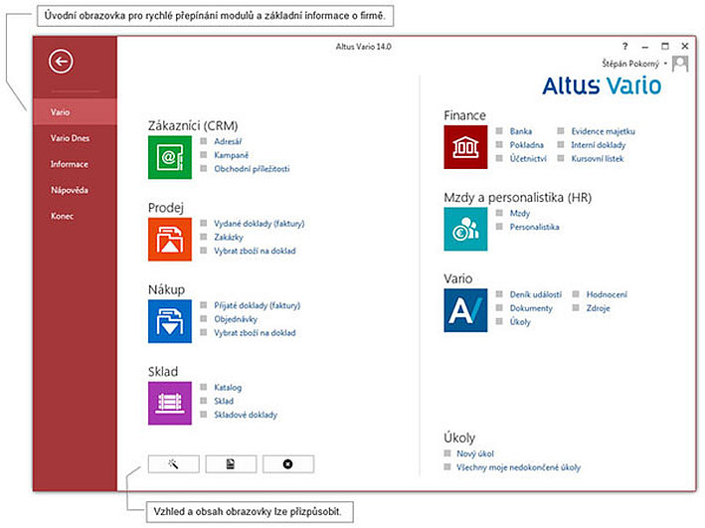
Task: Open Přijaté doklady (faktury) link
Action: (x=258, y=306)
